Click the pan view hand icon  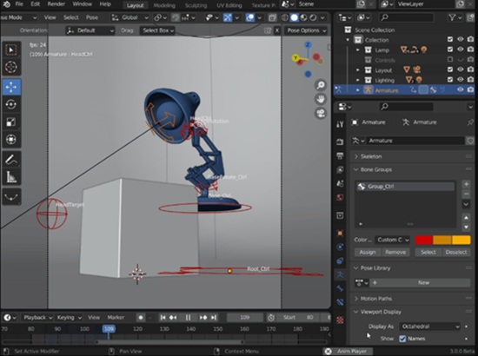(x=321, y=99)
